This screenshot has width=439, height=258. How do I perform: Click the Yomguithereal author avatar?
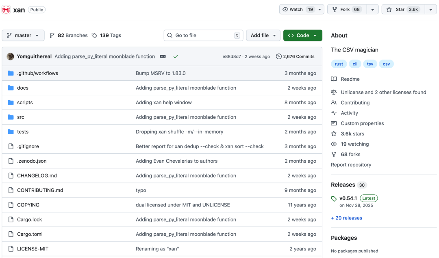point(11,56)
